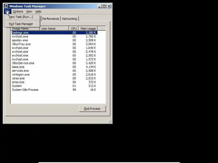Sort by User Name column header
Viewport: 218px width, 163px height.
point(54,29)
